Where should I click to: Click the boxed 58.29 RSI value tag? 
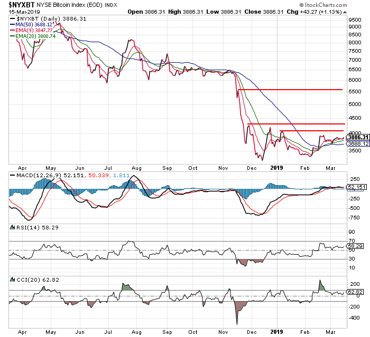[355, 246]
